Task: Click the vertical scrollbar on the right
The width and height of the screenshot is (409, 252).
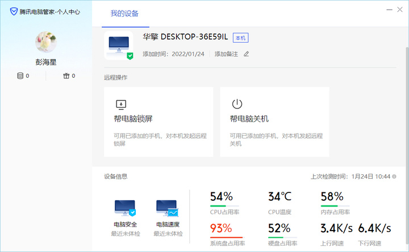Action: click(407, 146)
